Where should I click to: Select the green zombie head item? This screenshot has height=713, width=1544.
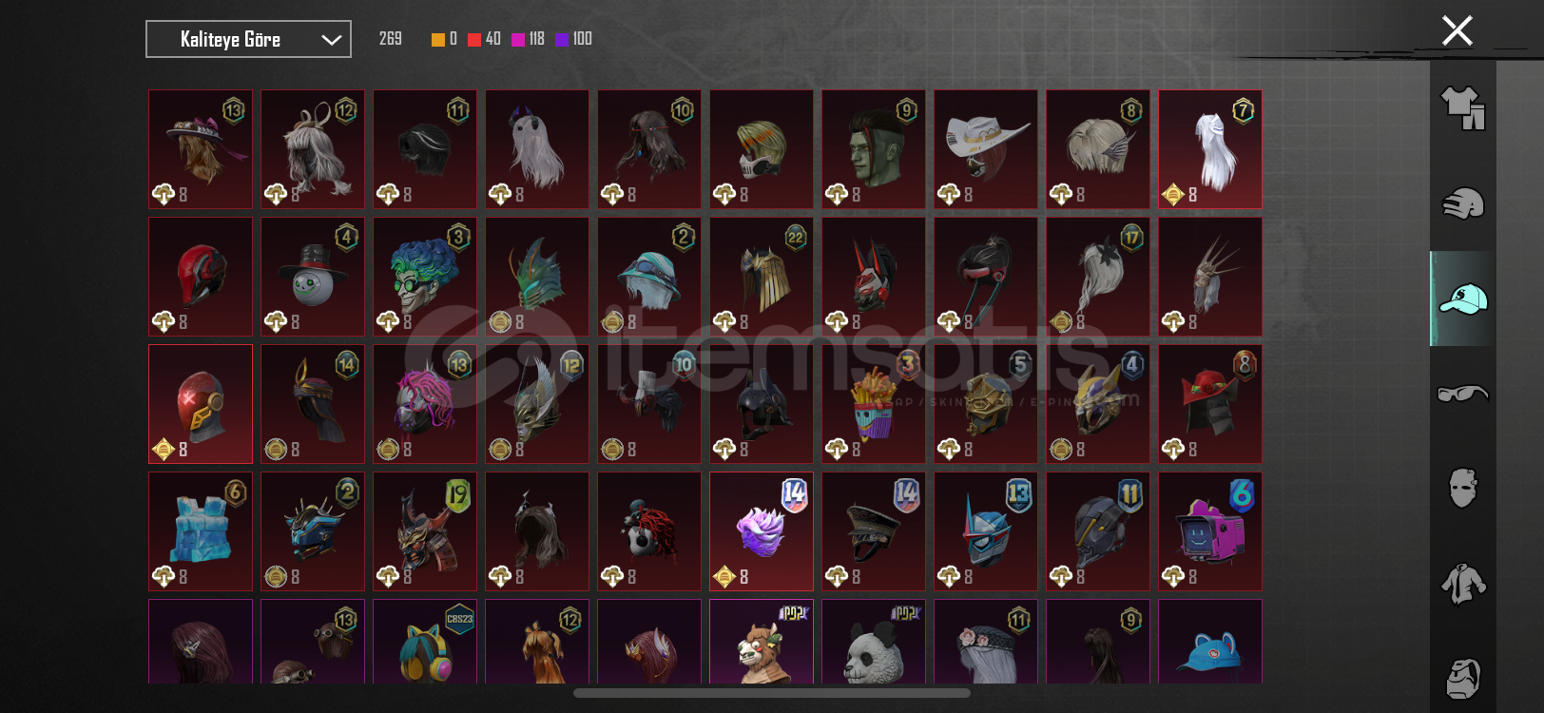874,149
